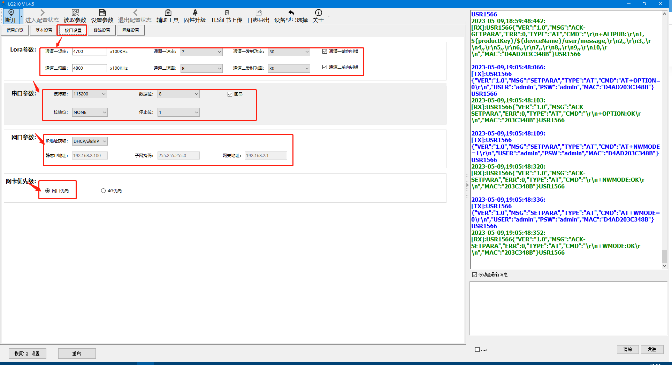Toggle the 回显 echo checkbox
Image resolution: width=672 pixels, height=365 pixels.
point(230,94)
